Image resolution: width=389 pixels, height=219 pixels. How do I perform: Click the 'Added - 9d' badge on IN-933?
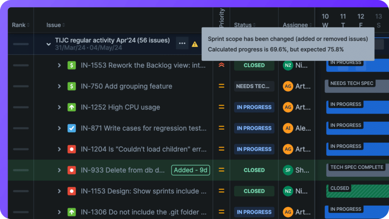pos(191,170)
